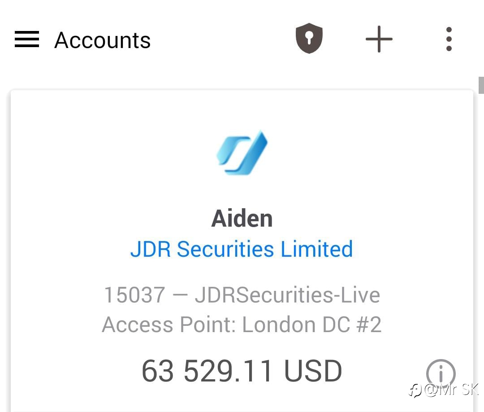This screenshot has height=412, width=484.
Task: Click the @Mr SK watermark text
Action: [451, 390]
